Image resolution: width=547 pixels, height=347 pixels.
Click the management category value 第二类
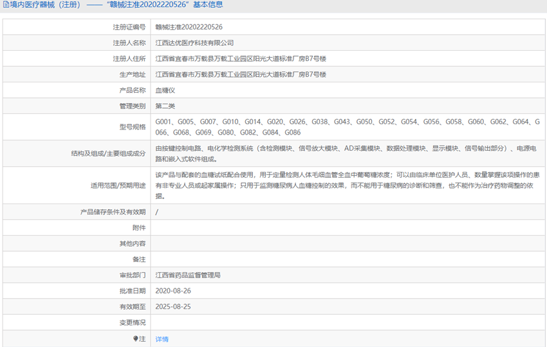click(165, 106)
